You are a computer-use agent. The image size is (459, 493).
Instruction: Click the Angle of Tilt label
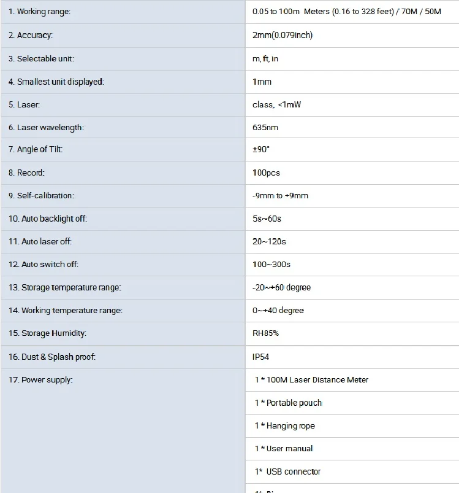pos(36,149)
